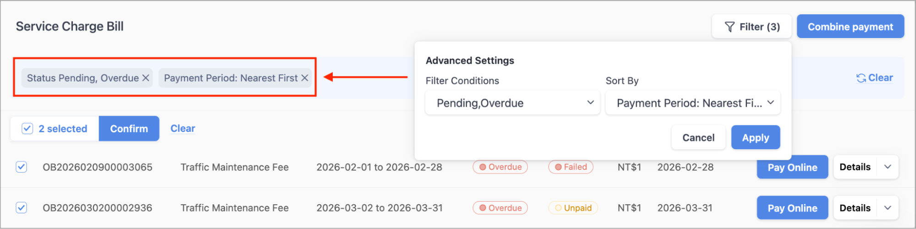Uncheck bill OB2026020900003065 checkbox

coord(21,167)
